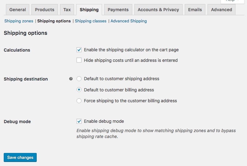Click the Shipping destination setting label
The width and height of the screenshot is (247, 166).
click(x=26, y=79)
